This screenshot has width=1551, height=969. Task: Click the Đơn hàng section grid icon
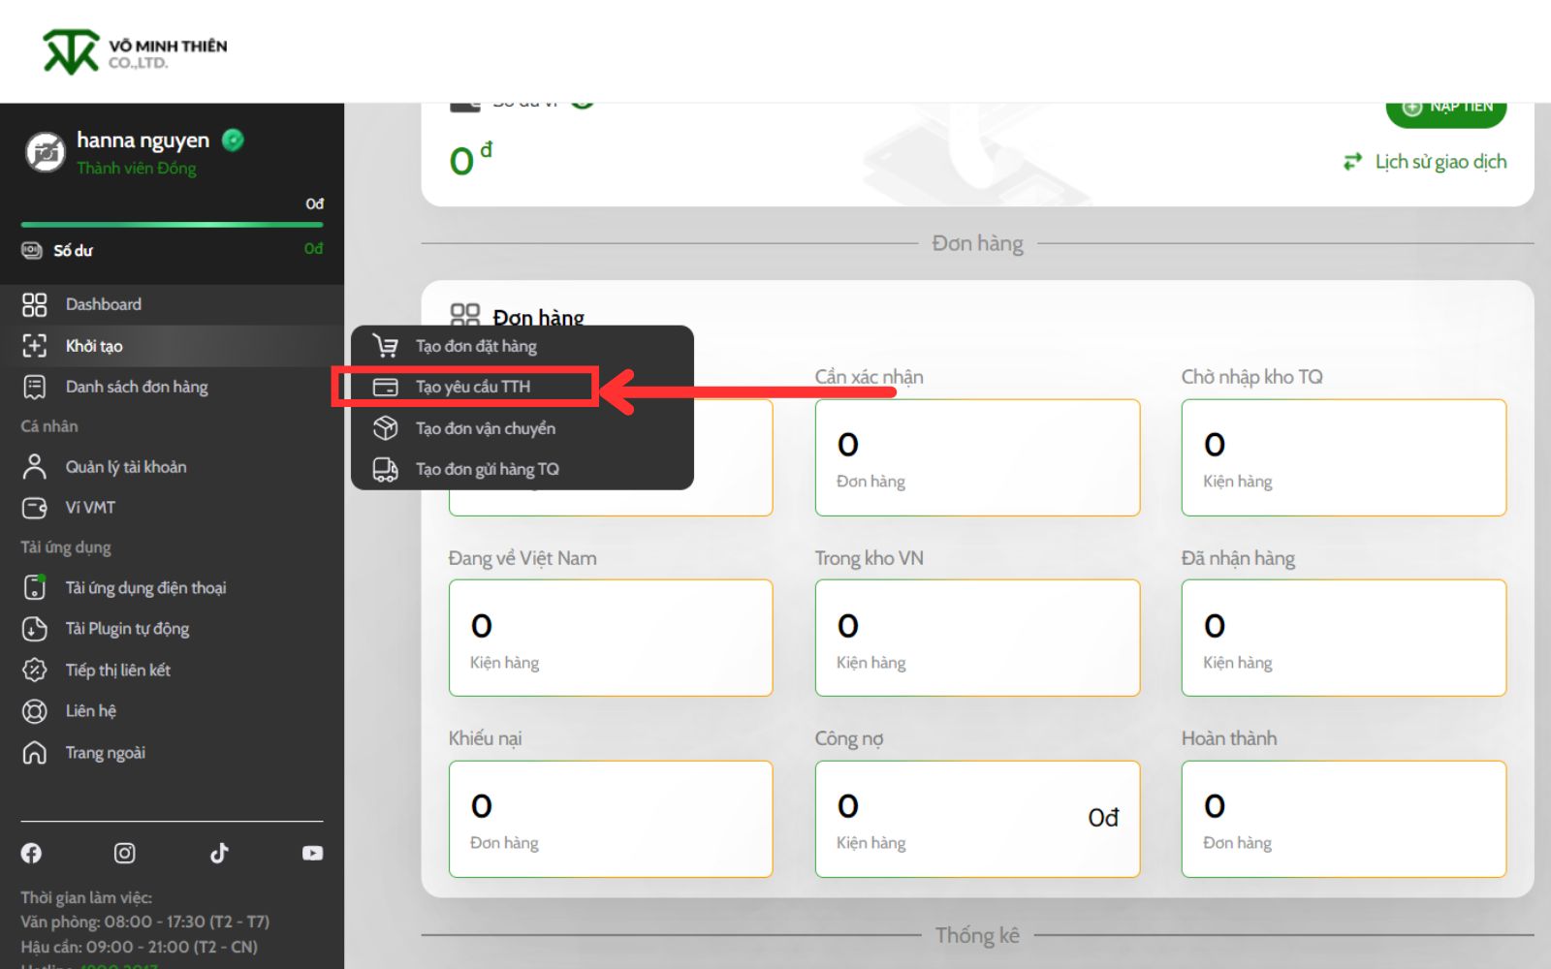click(x=465, y=314)
